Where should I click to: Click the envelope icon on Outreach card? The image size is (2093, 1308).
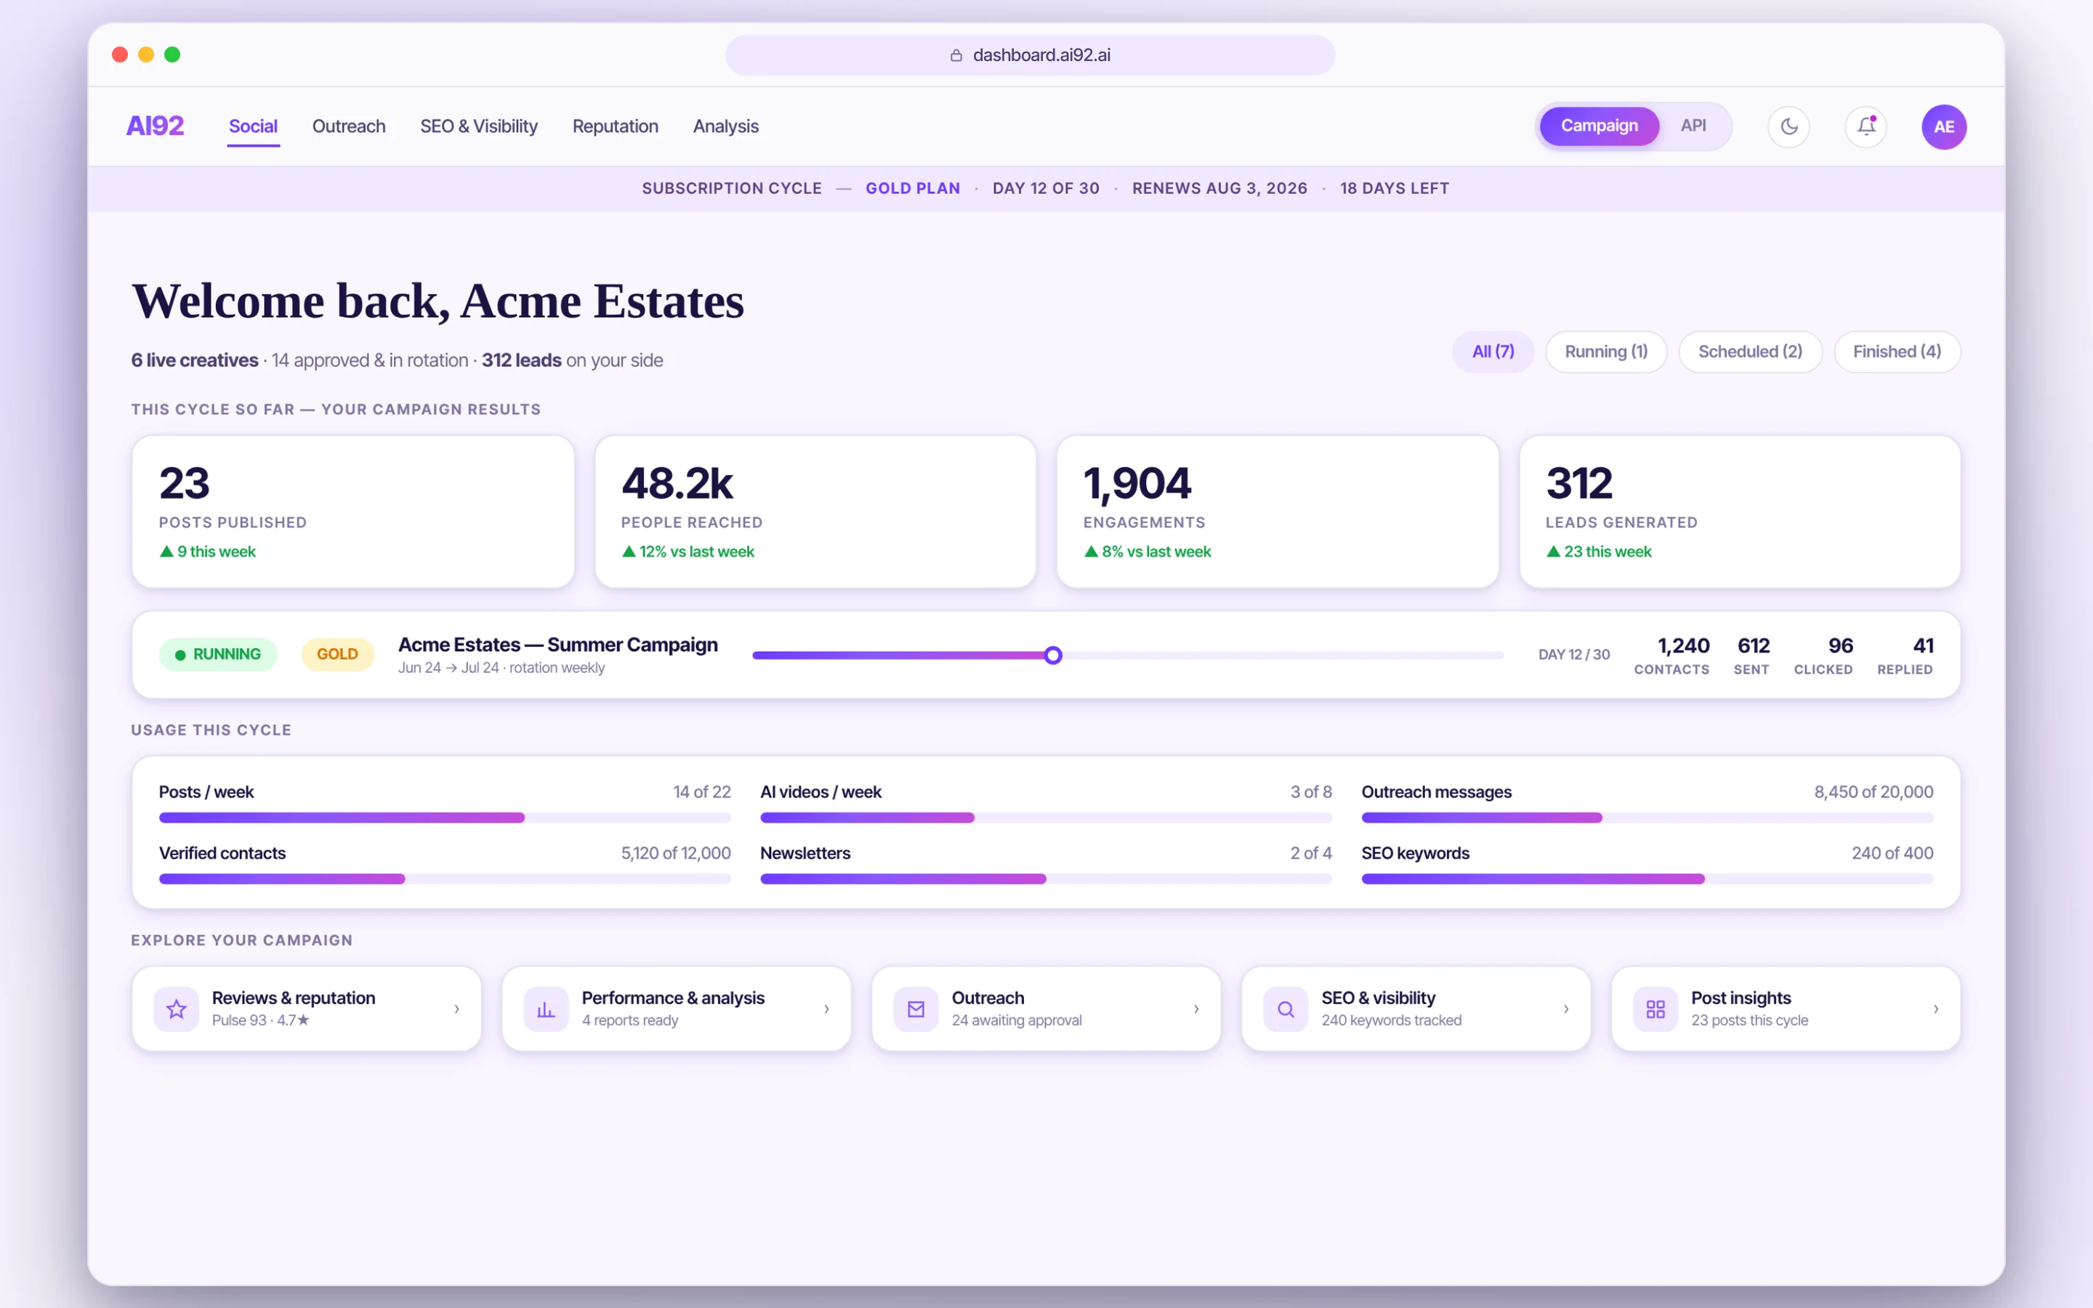916,1009
